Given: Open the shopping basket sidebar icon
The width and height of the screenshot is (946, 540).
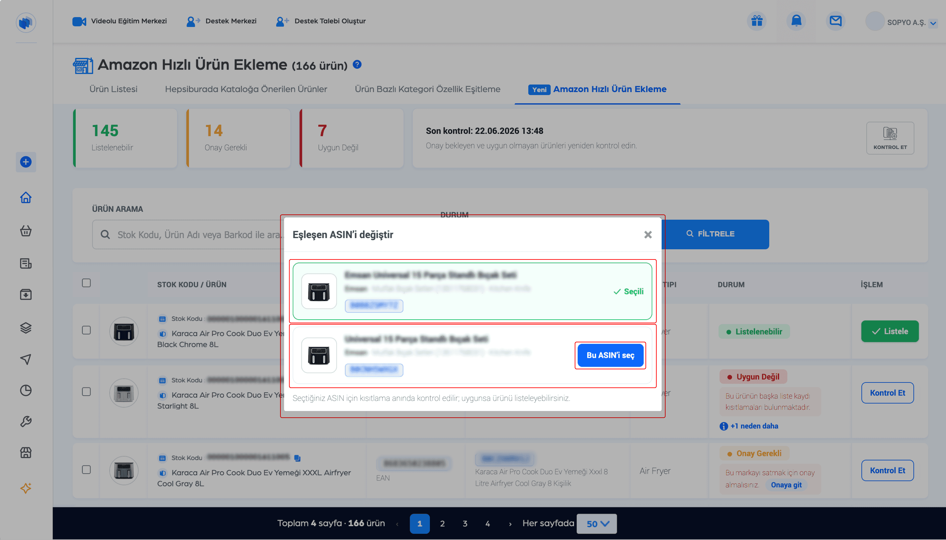Looking at the screenshot, I should (x=26, y=231).
